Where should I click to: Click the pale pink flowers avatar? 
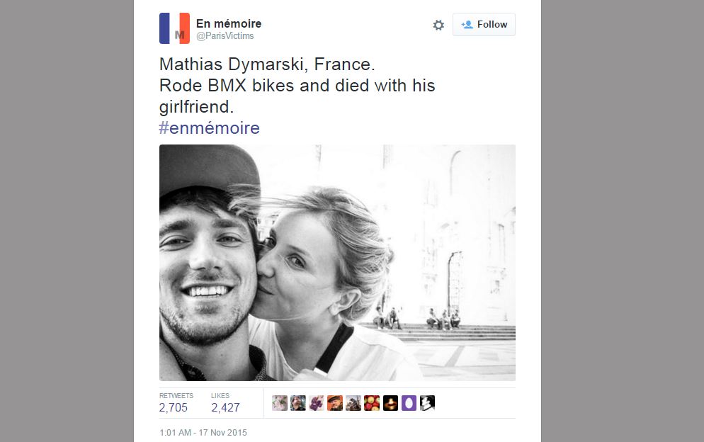coord(280,403)
